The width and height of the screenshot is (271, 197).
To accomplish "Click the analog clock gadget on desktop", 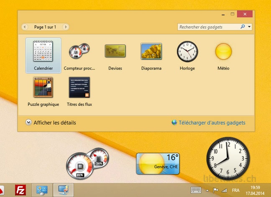I will point(228,158).
